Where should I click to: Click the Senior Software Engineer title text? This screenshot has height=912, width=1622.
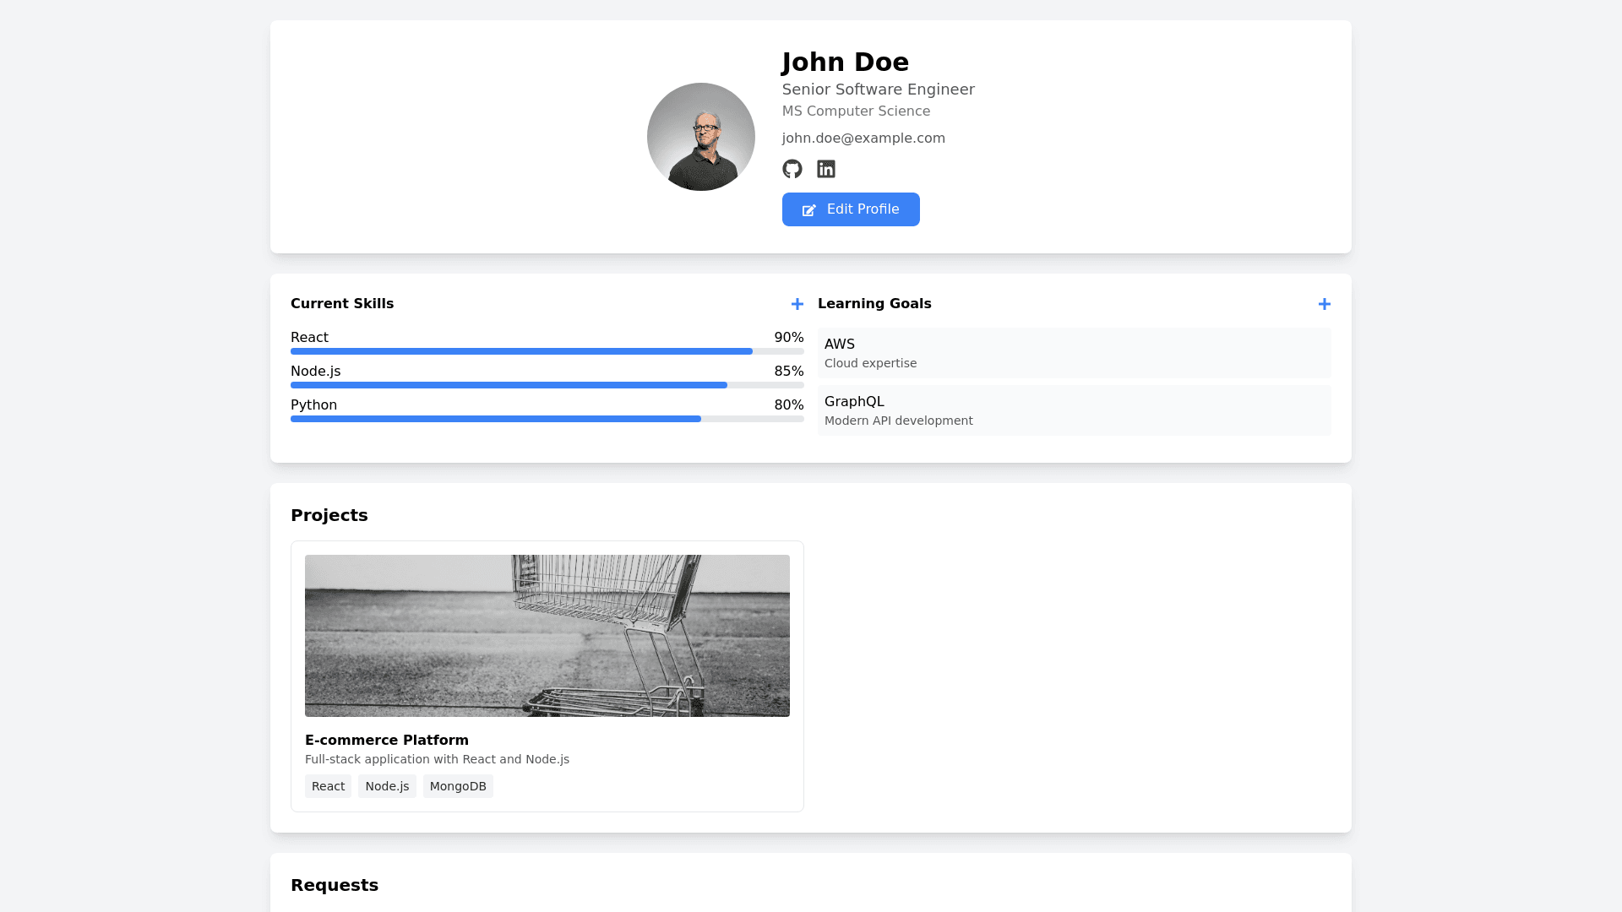click(878, 90)
